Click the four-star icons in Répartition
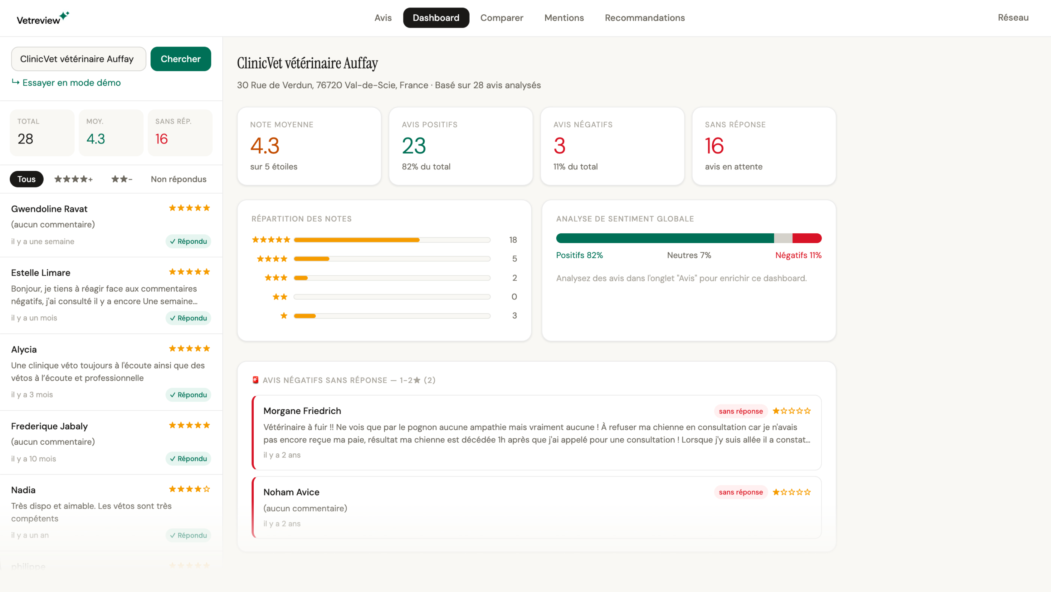The image size is (1051, 592). click(272, 259)
